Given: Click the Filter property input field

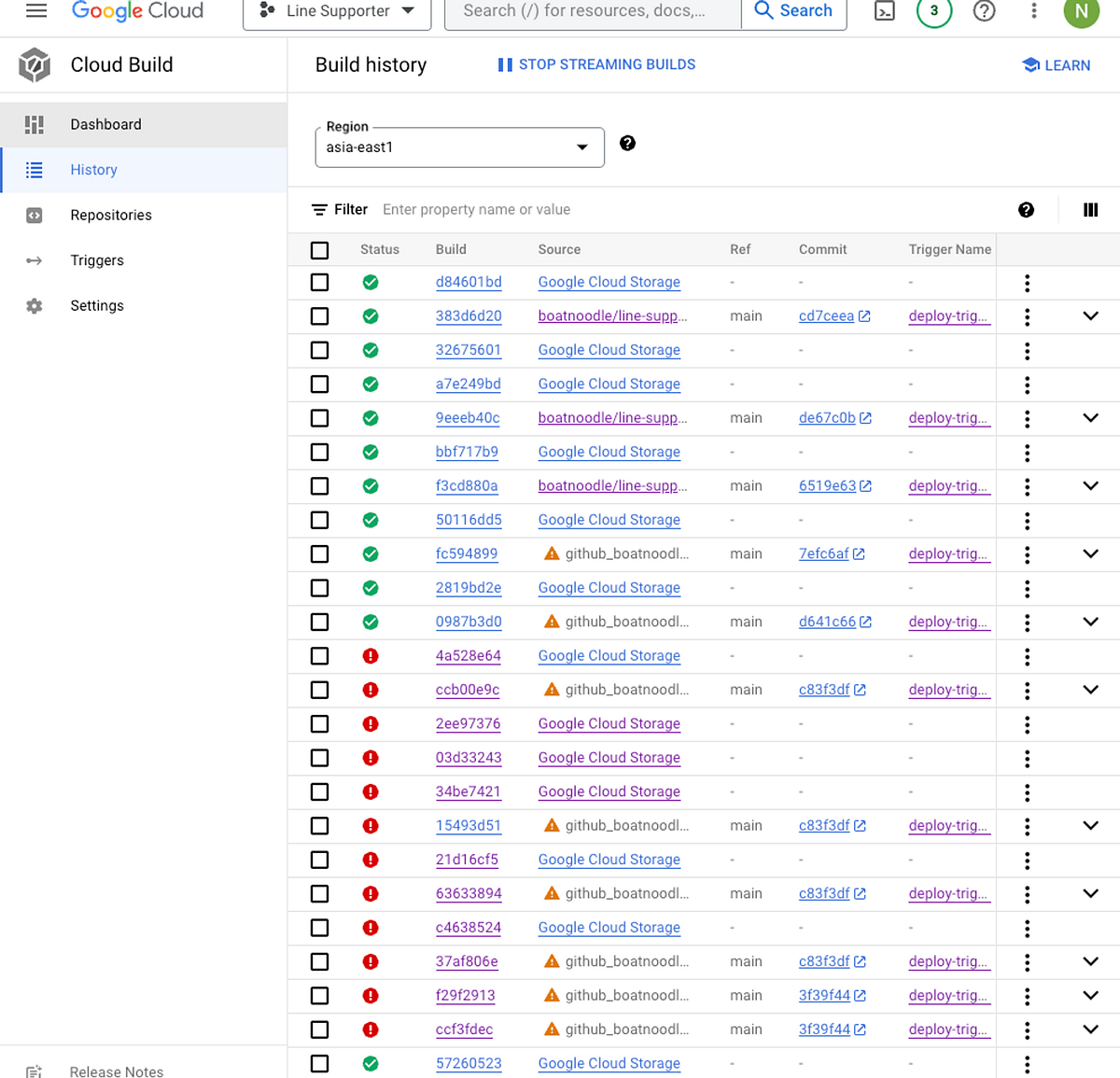Looking at the screenshot, I should point(477,209).
